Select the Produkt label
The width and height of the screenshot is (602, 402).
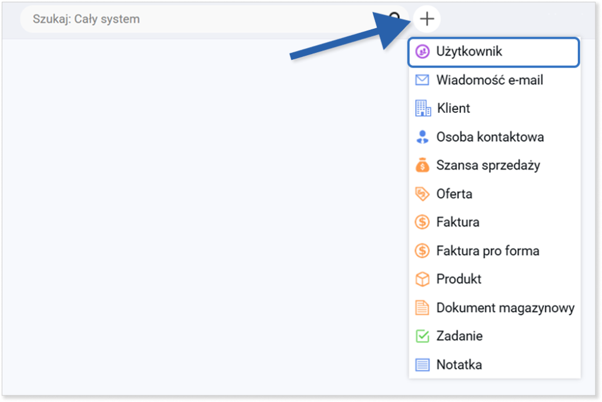(x=459, y=279)
